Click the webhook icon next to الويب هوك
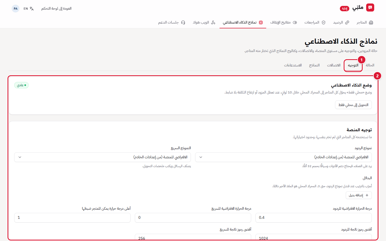386x241 pixels. [x=213, y=22]
